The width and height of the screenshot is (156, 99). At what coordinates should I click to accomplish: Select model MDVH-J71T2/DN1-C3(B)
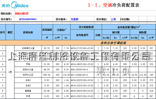click(82, 48)
